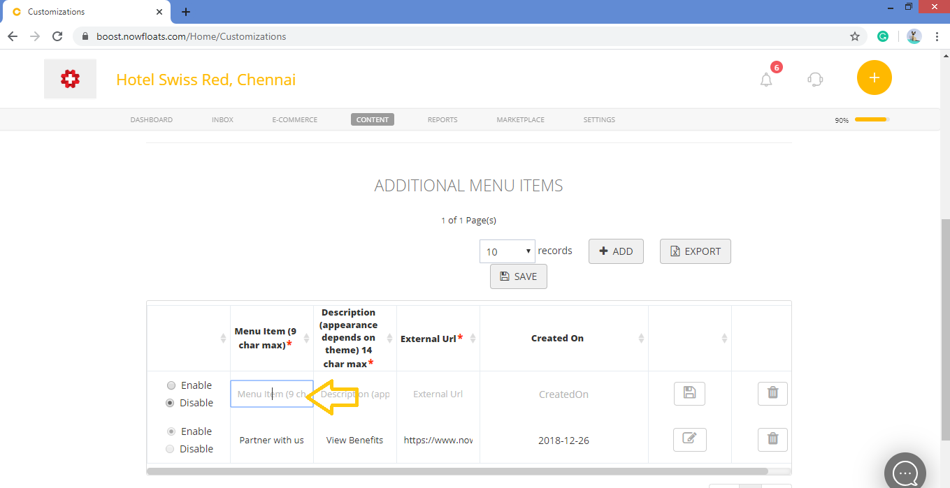Focus the Menu Item input field
Screen dimensions: 950x488
pos(272,394)
